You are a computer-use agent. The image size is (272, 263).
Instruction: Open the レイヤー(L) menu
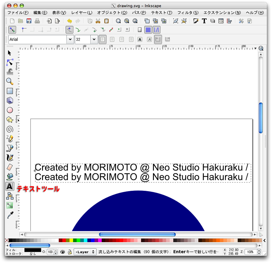pyautogui.click(x=82, y=13)
